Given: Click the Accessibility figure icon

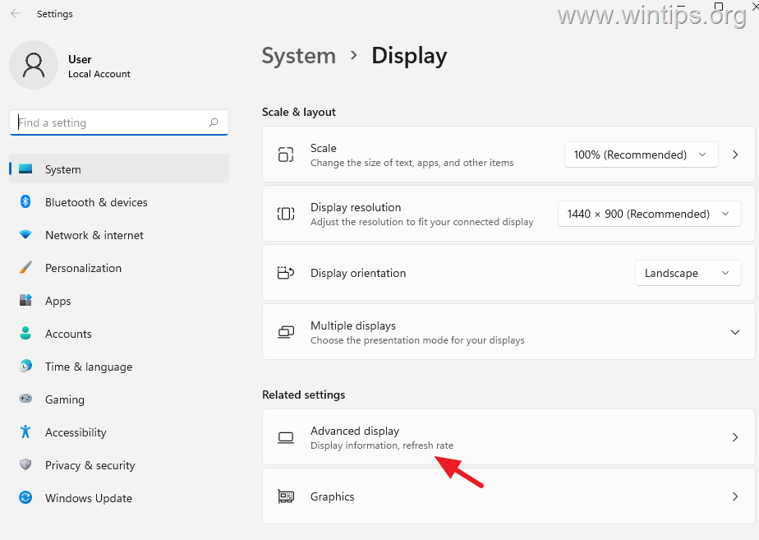Looking at the screenshot, I should pyautogui.click(x=25, y=432).
